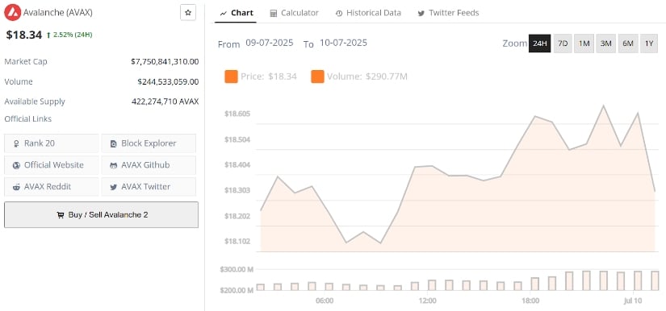Click the Official Website globe icon
Image resolution: width=666 pixels, height=311 pixels.
pyautogui.click(x=17, y=165)
